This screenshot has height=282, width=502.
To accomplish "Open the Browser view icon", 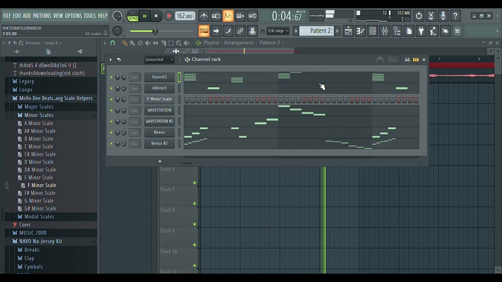I will (397, 31).
